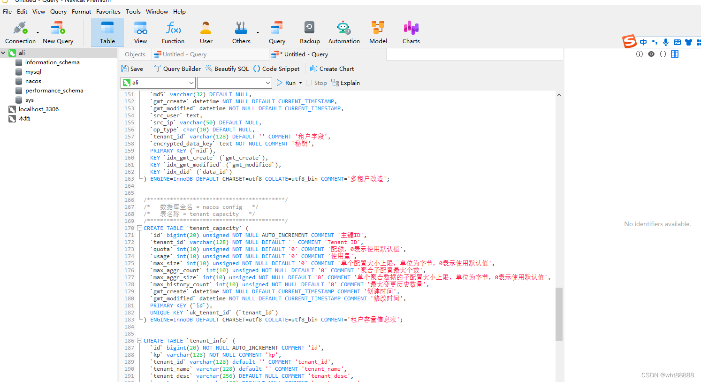This screenshot has height=382, width=701.
Task: Open the Charts toolbar button
Action: (x=411, y=33)
